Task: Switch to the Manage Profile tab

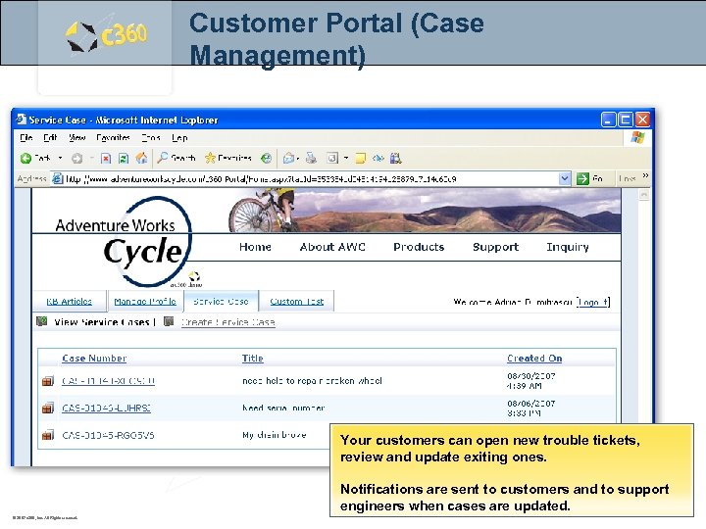Action: point(145,301)
